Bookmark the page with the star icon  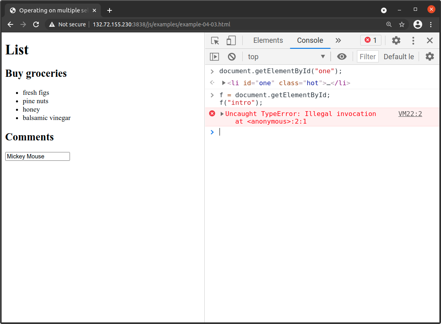(x=401, y=24)
